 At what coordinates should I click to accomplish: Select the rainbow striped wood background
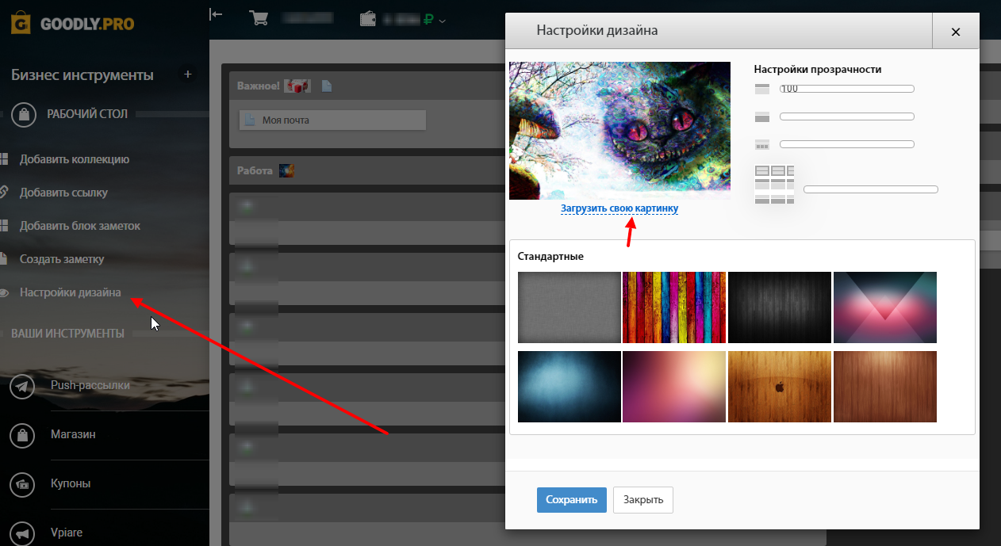tap(674, 307)
